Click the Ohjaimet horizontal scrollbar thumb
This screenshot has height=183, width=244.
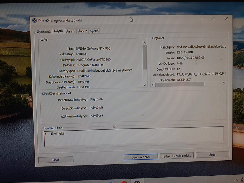[180, 84]
